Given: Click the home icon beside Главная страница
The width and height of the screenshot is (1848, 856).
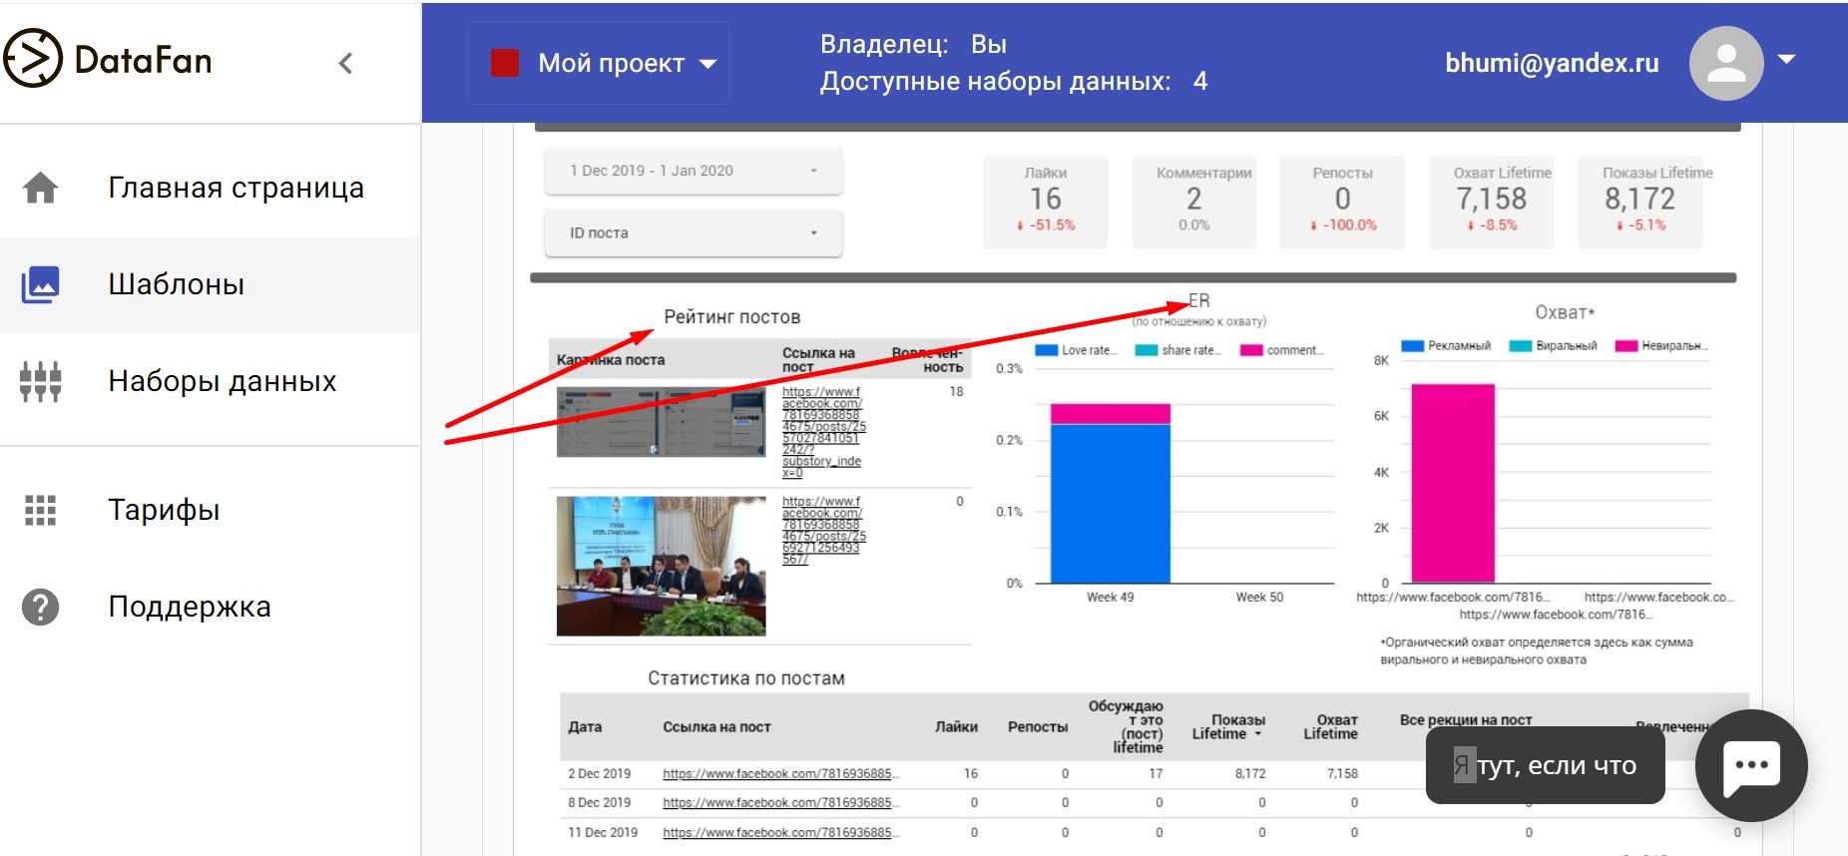Looking at the screenshot, I should (x=40, y=188).
